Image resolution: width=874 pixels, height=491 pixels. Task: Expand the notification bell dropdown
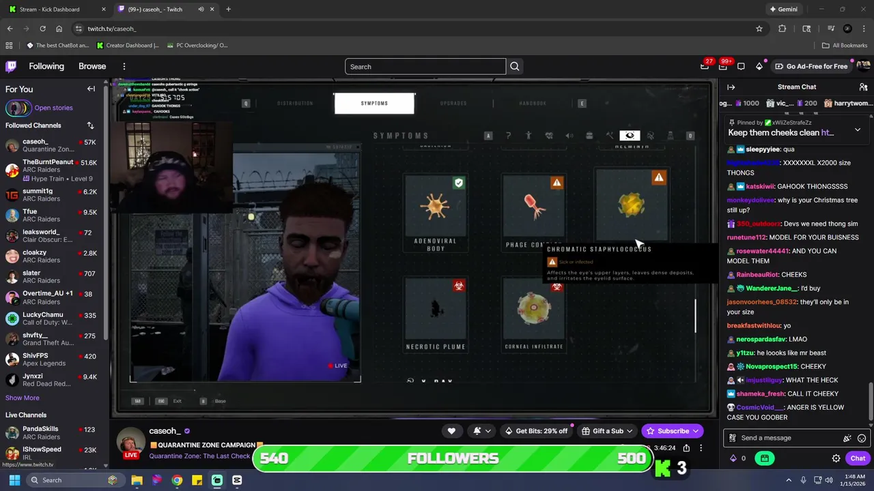click(x=488, y=431)
